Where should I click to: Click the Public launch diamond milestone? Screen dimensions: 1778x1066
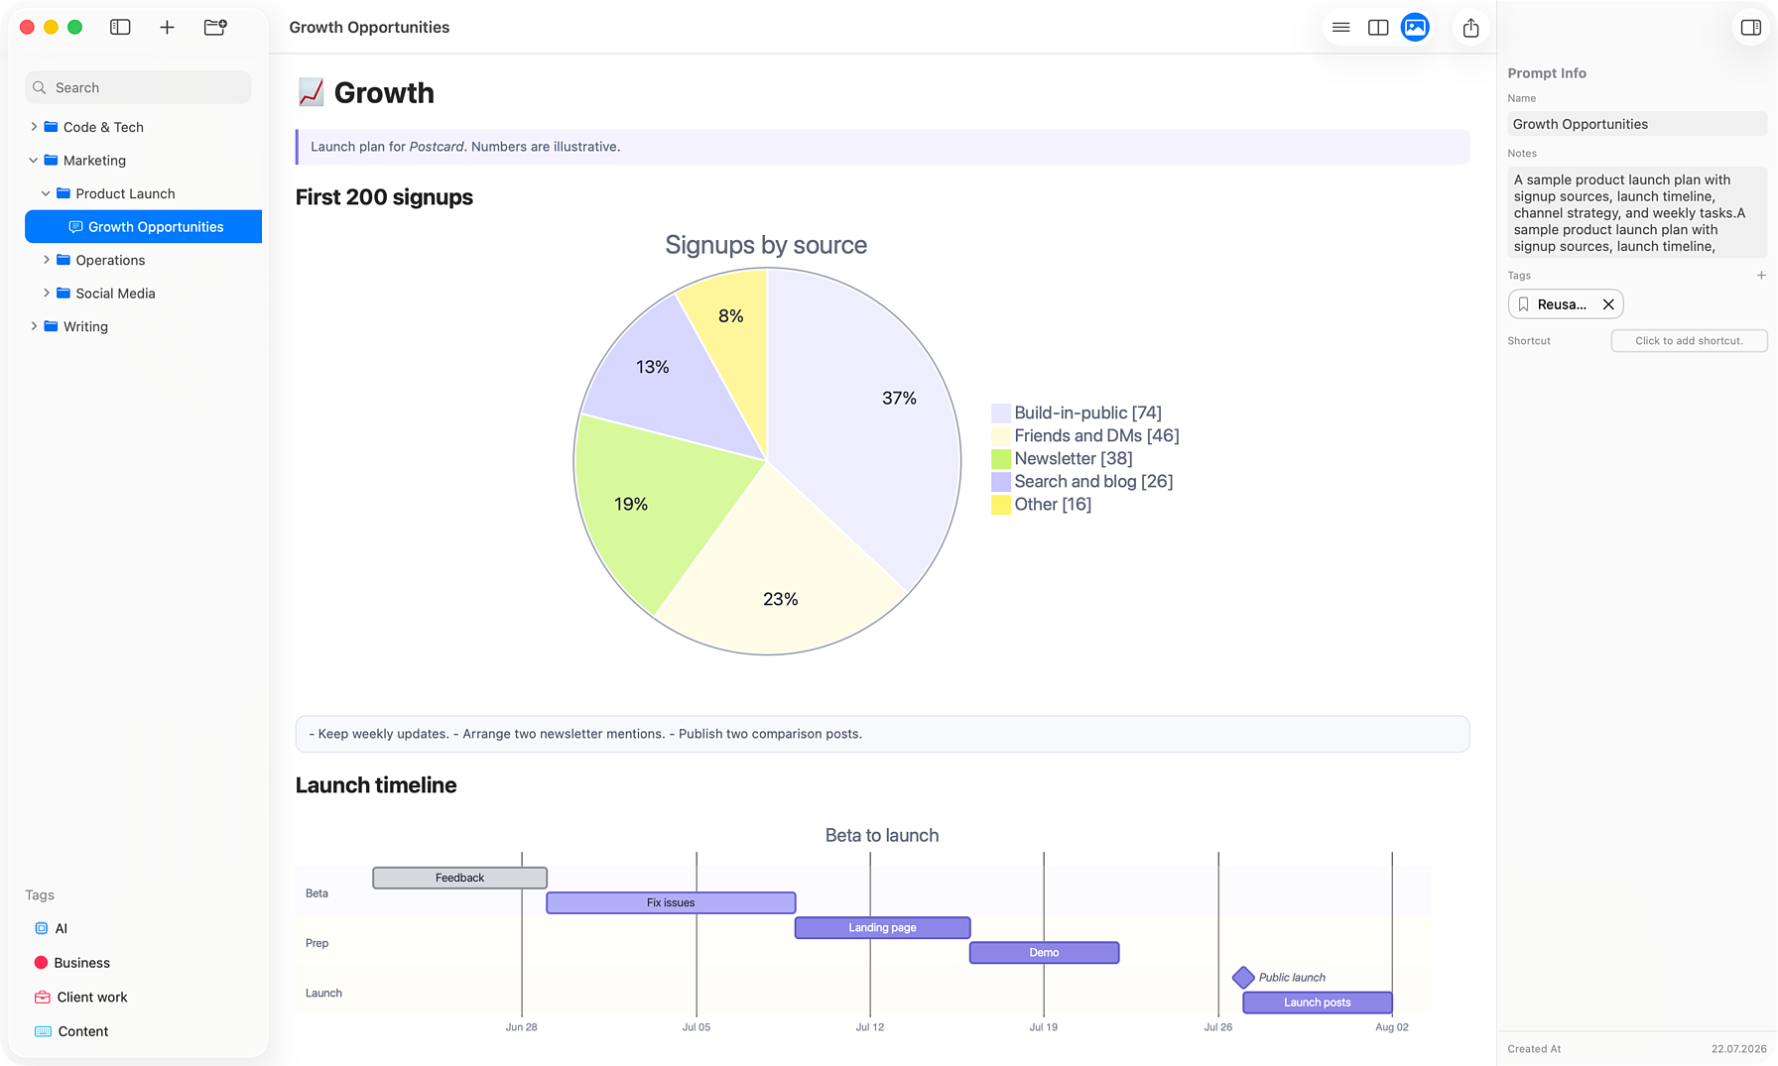coord(1243,978)
